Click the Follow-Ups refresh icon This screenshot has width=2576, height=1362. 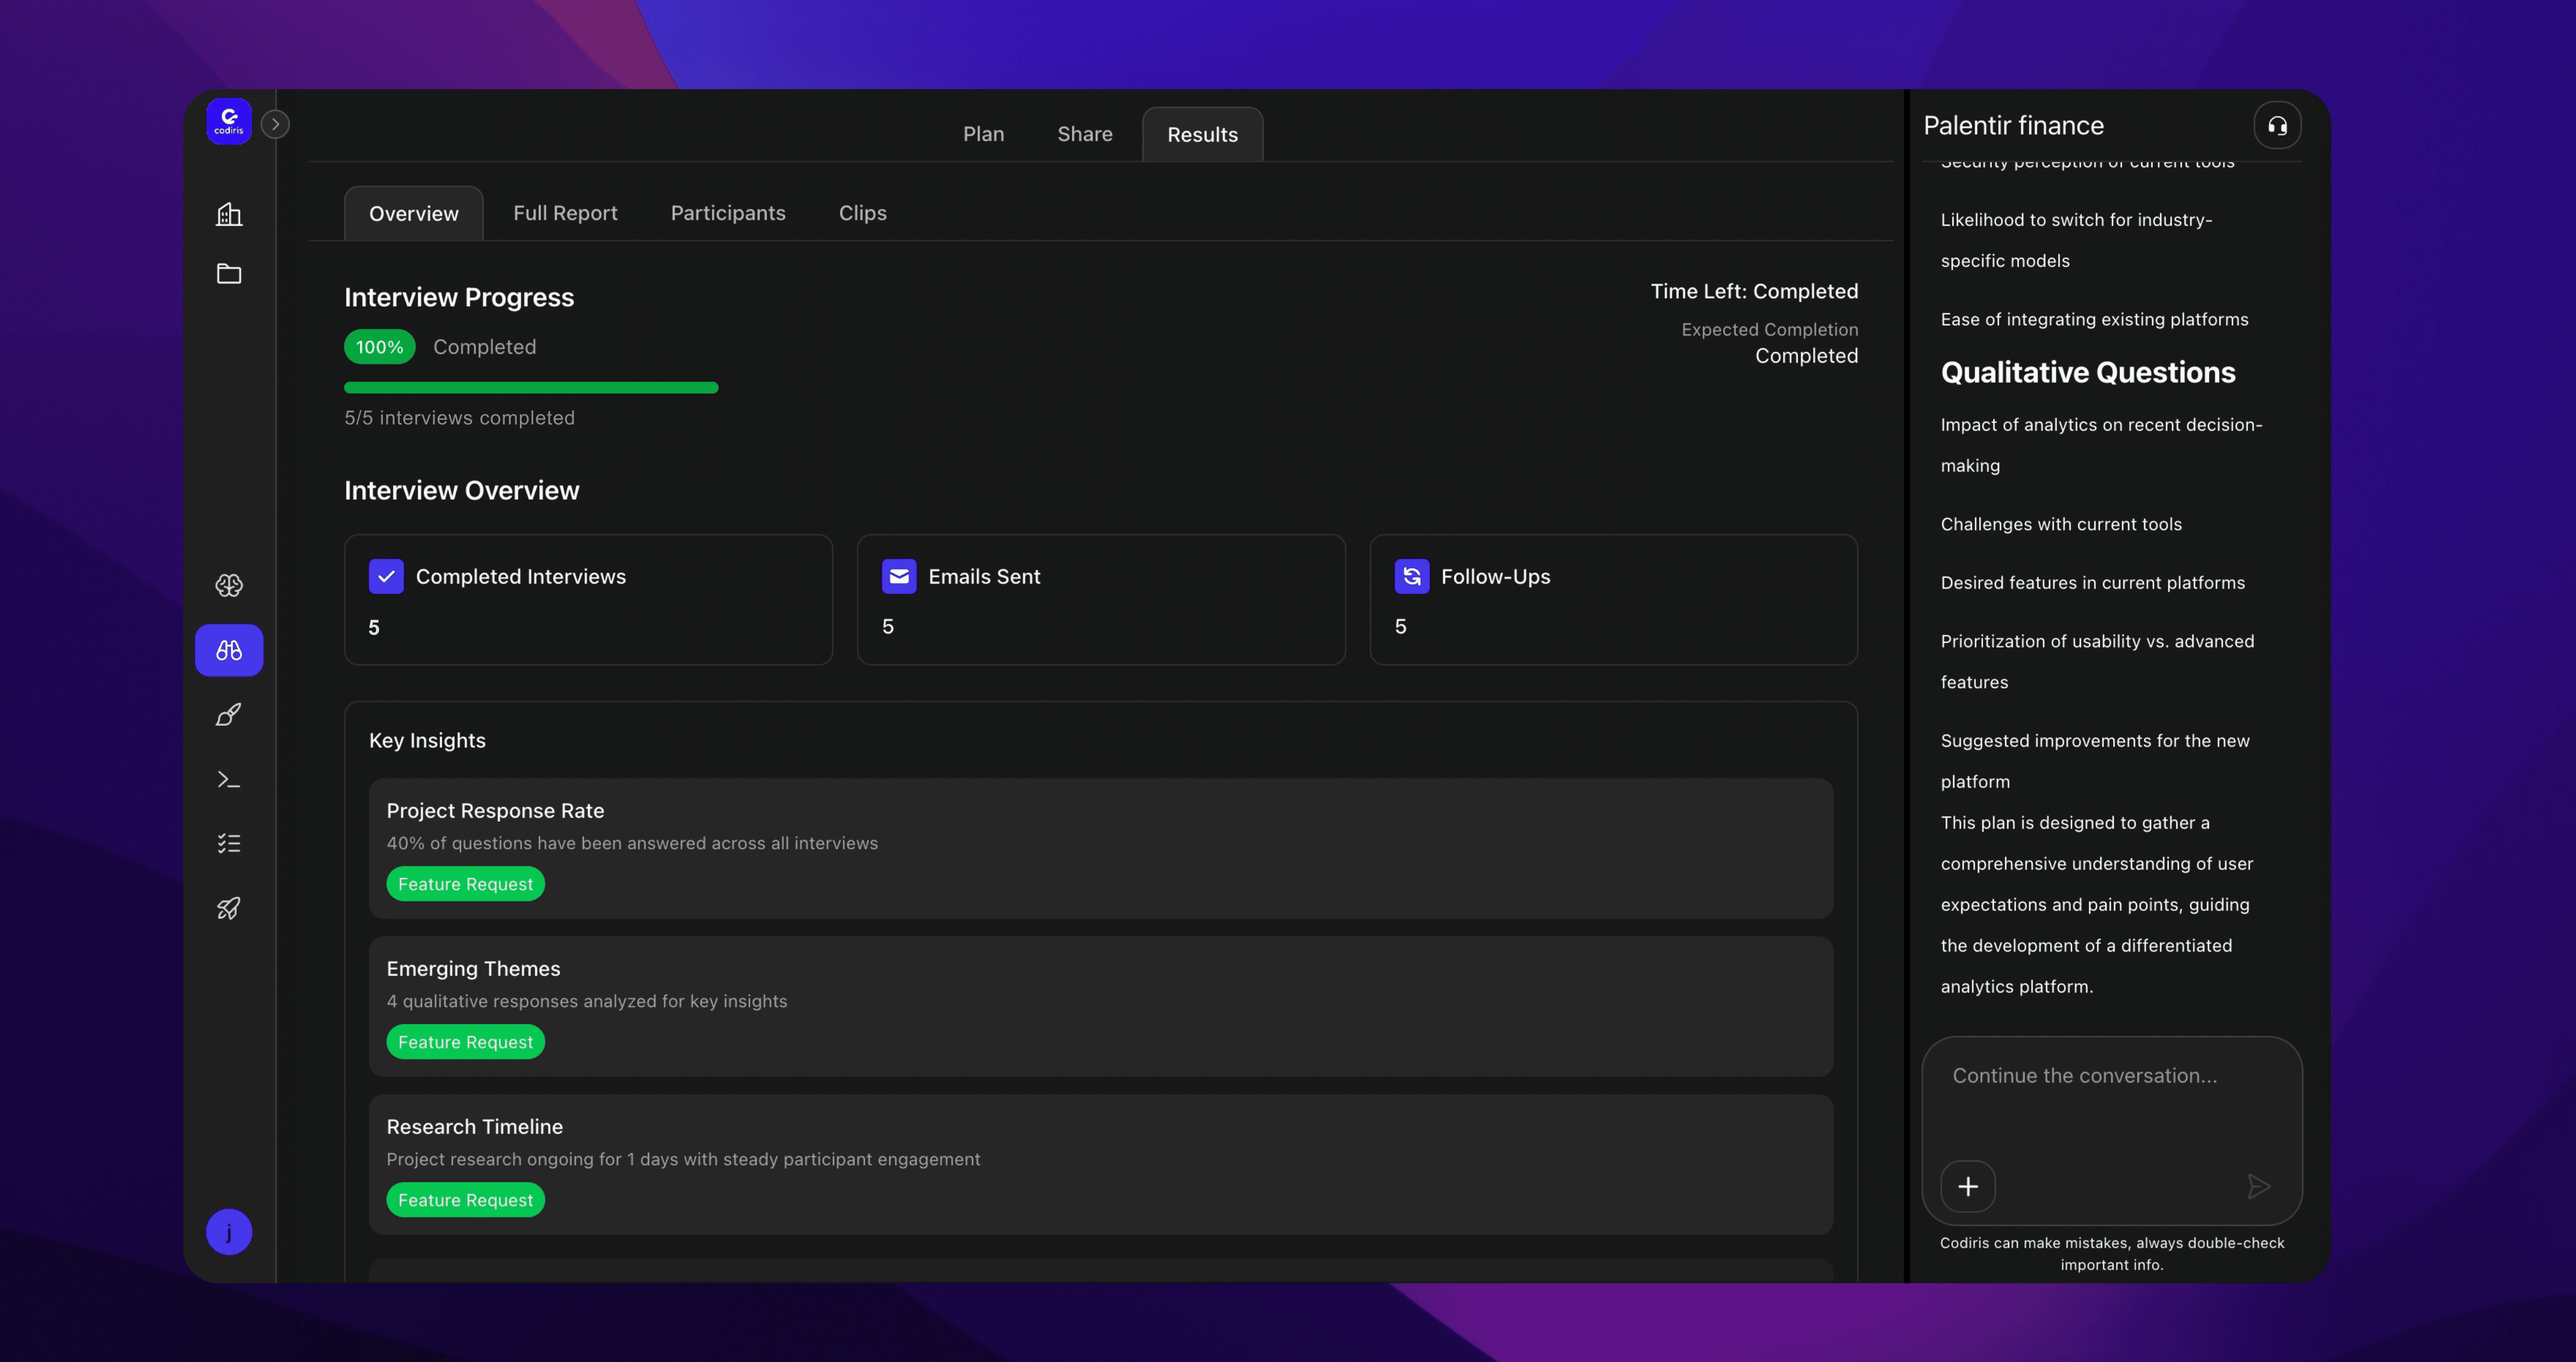(x=1412, y=576)
